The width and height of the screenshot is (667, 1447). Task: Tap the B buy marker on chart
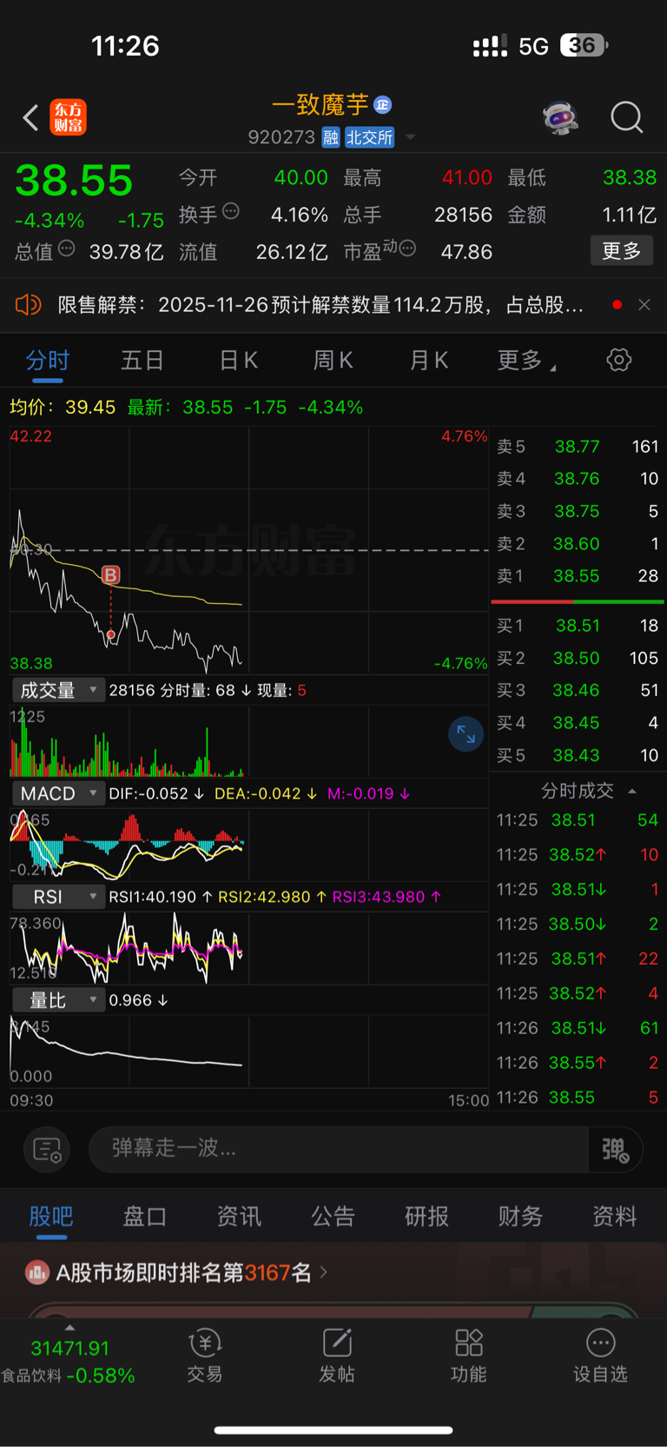[x=110, y=574]
